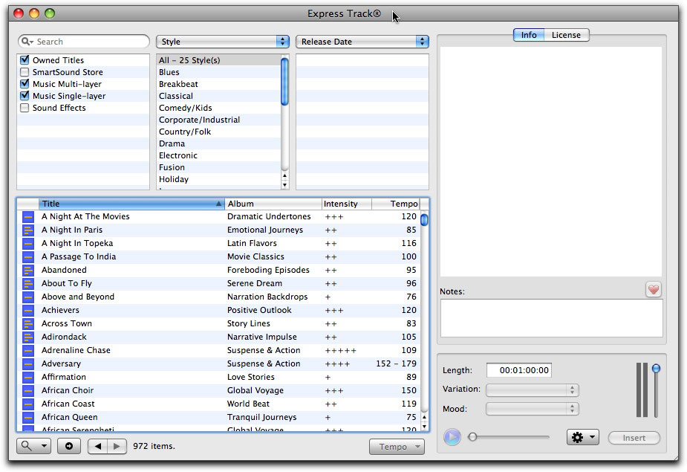Screen dimensions: 687x472
Task: Select All - 25 Style(s) entry
Action: (218, 60)
